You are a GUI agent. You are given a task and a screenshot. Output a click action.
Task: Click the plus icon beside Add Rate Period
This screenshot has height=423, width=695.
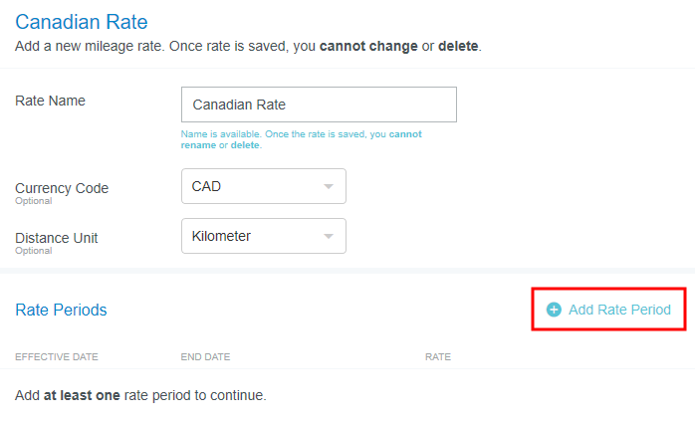(x=554, y=310)
